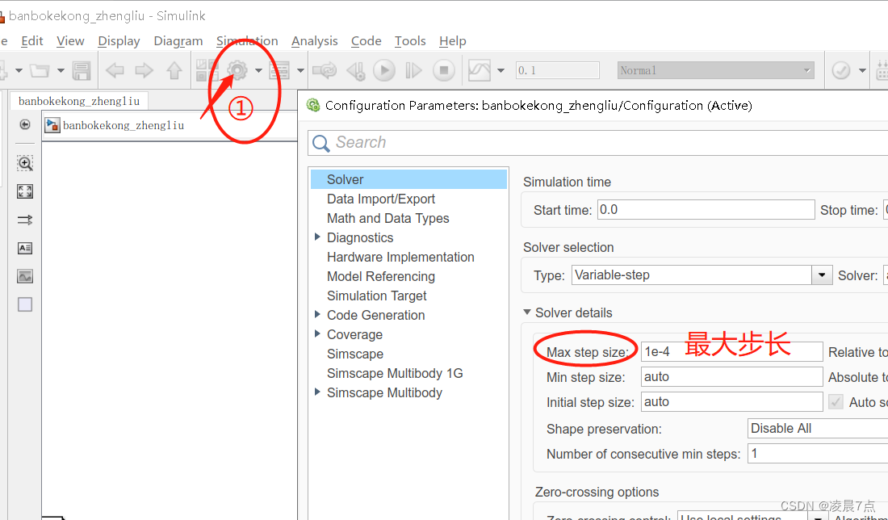Select Math and Data Types category

[388, 218]
